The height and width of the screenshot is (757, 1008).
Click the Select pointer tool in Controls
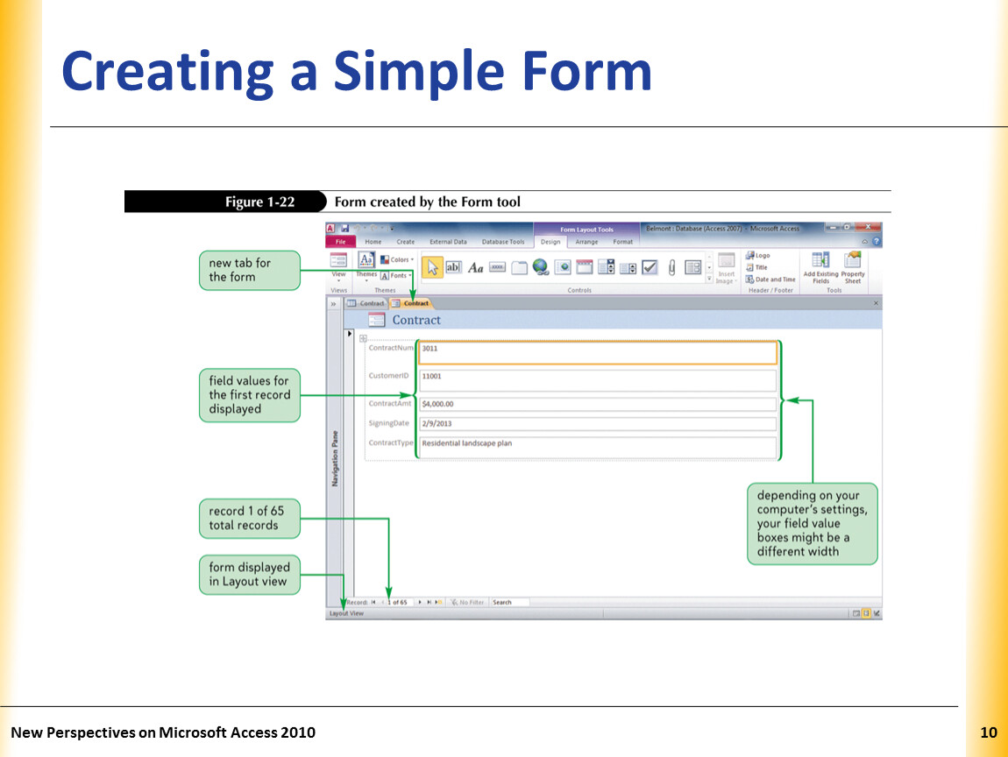[x=432, y=267]
